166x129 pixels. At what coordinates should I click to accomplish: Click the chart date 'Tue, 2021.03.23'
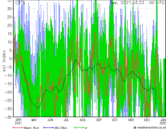point(127,2)
